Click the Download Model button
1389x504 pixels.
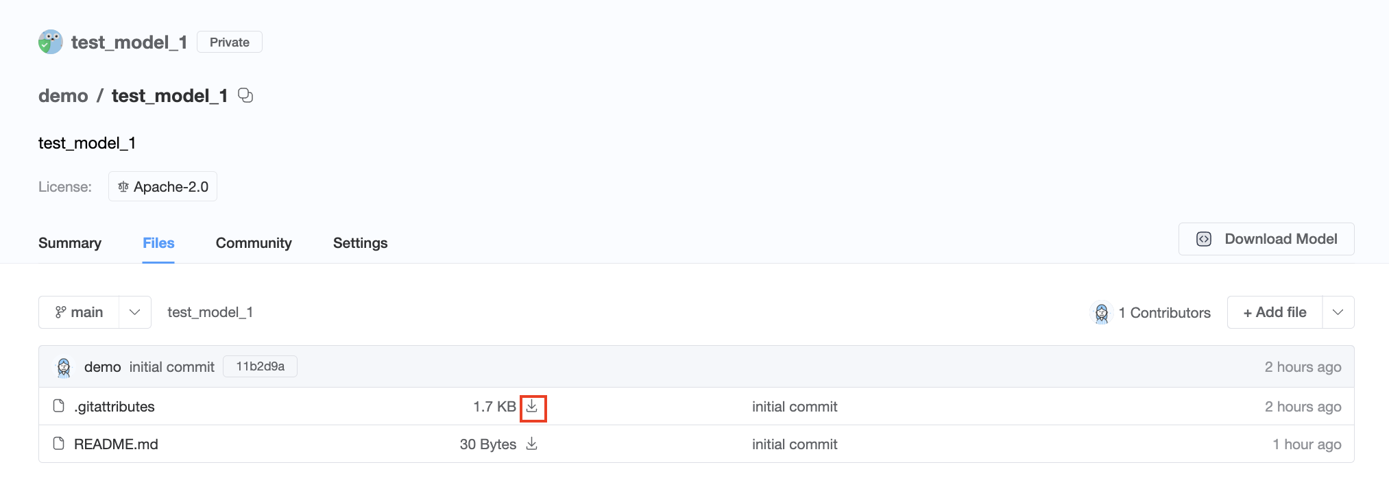coord(1266,239)
